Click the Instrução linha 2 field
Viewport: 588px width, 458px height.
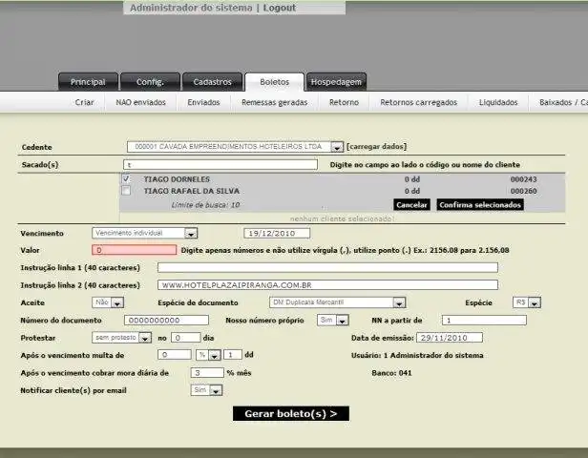327,285
